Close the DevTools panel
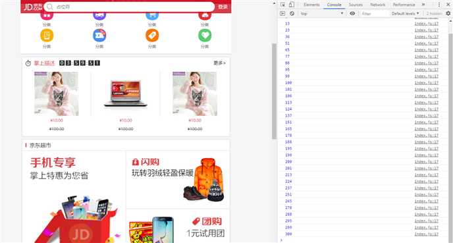The width and height of the screenshot is (453, 243). (448, 5)
